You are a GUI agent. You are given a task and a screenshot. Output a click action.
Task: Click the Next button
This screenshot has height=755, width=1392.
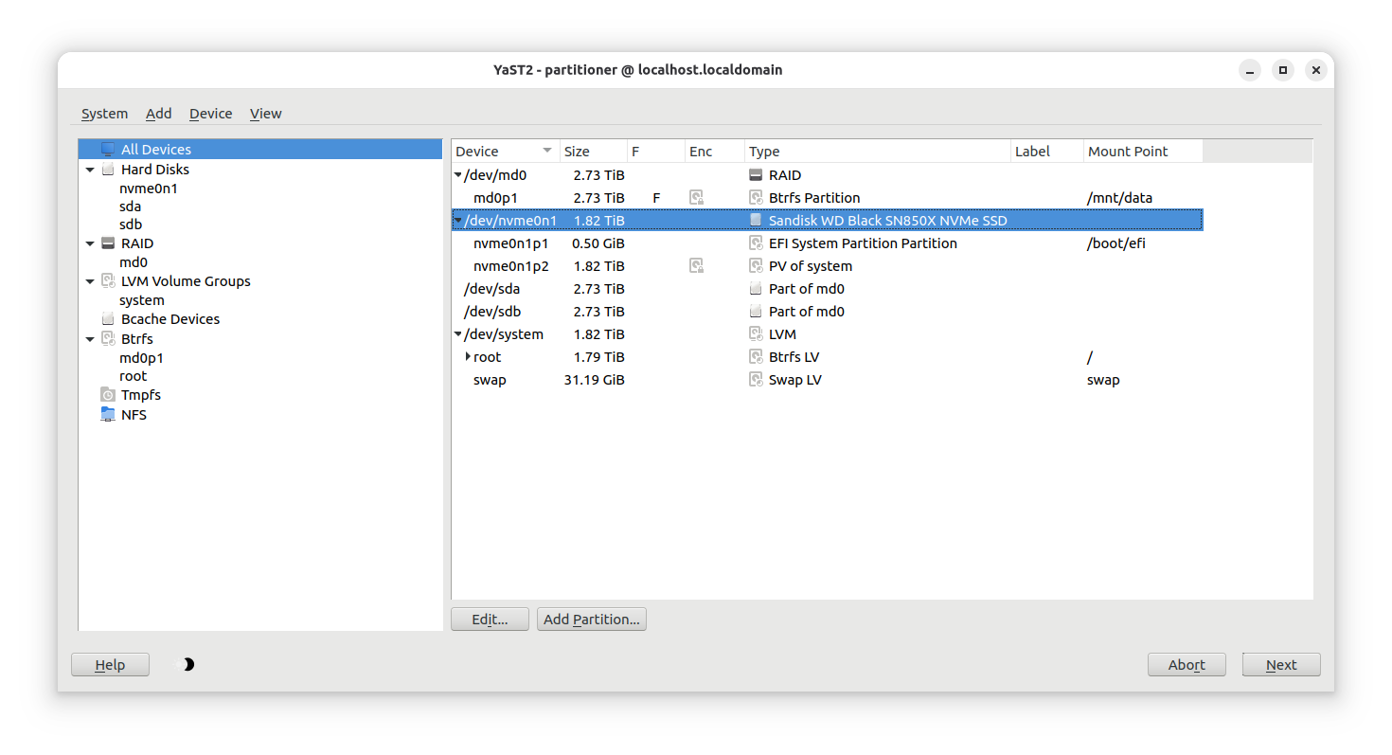(x=1281, y=665)
